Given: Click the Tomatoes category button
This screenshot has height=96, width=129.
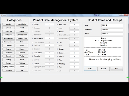Looking at the screenshot, I should 9,35.
